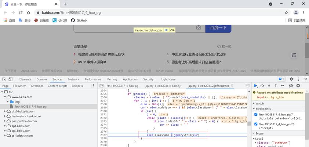Click the camera search icon on page
This screenshot has height=147, width=309.
click(x=199, y=28)
